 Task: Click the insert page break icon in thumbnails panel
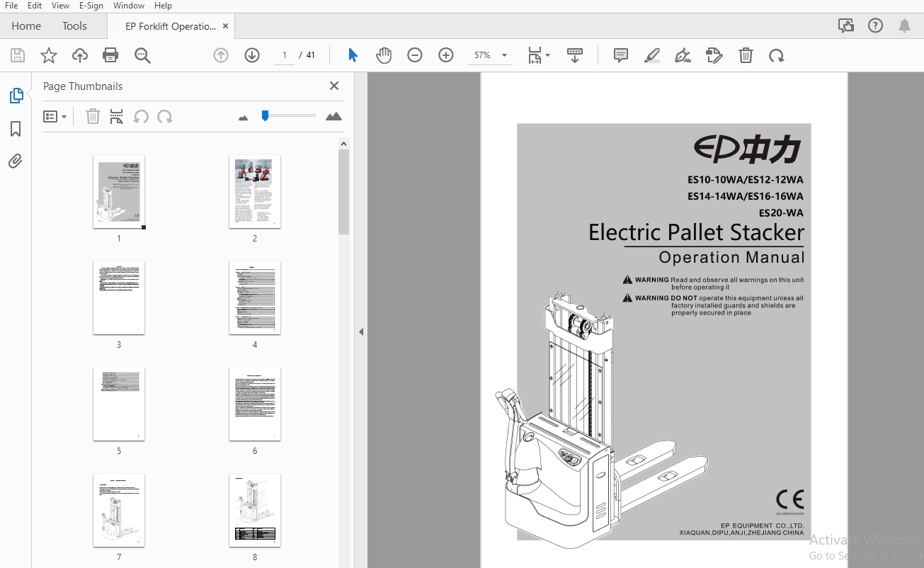pyautogui.click(x=117, y=117)
